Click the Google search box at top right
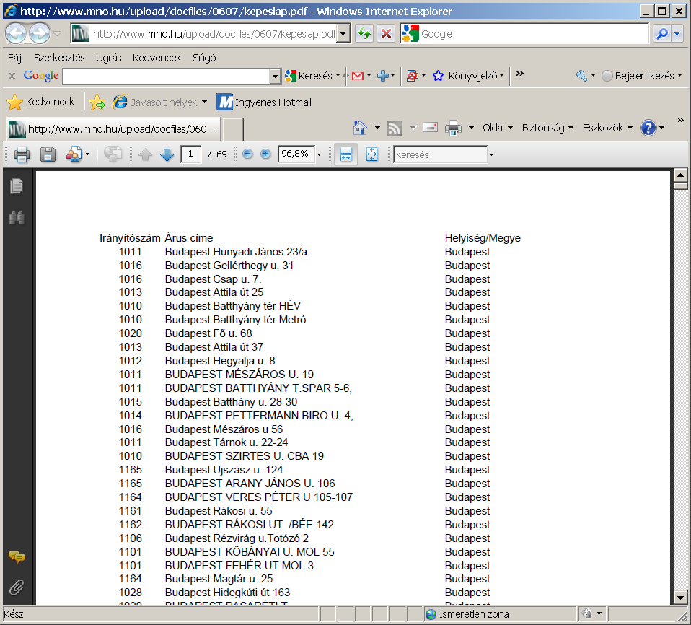This screenshot has height=625, width=691. (x=533, y=33)
